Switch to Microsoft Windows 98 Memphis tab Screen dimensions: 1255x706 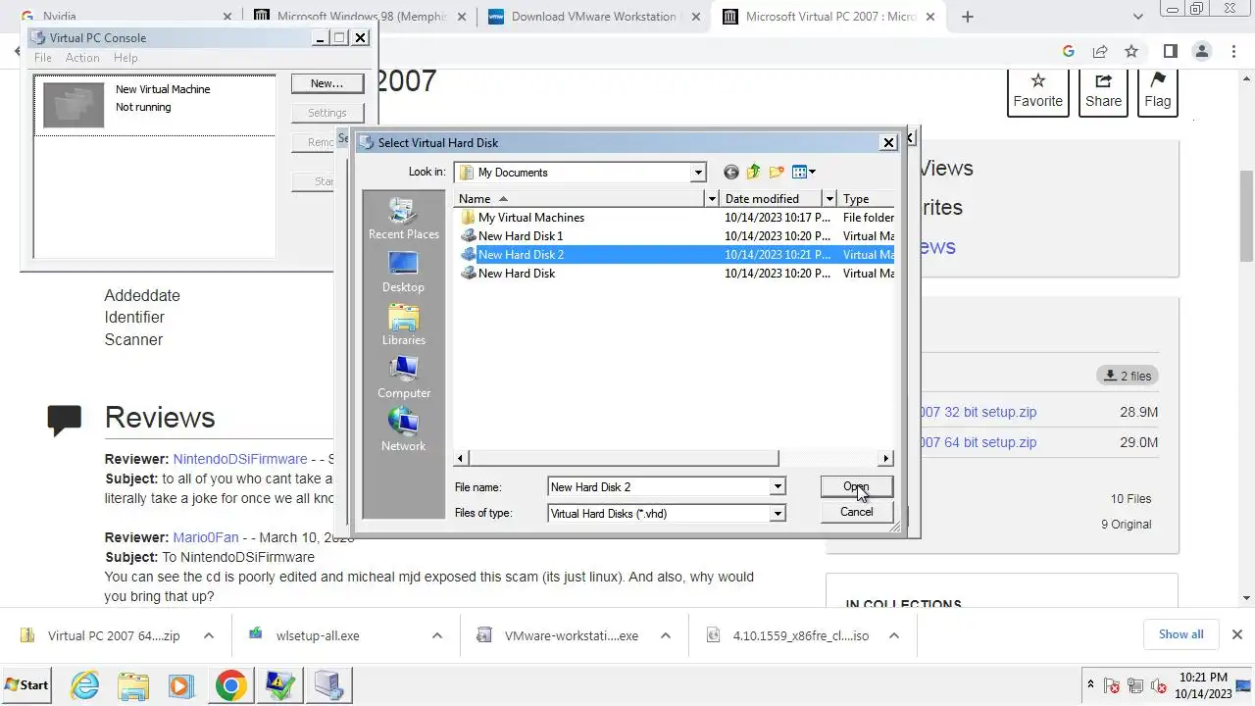(360, 17)
